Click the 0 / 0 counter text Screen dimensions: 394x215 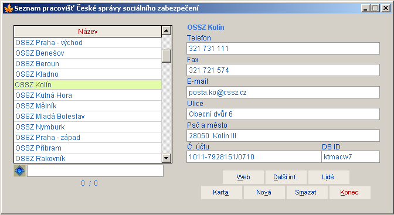pos(89,183)
